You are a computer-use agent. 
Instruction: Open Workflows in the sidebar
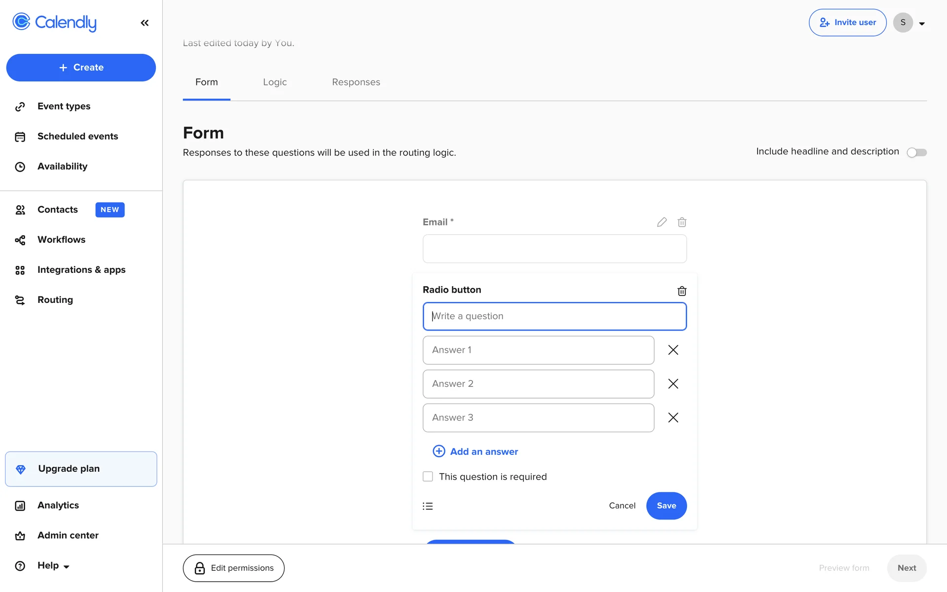click(61, 239)
